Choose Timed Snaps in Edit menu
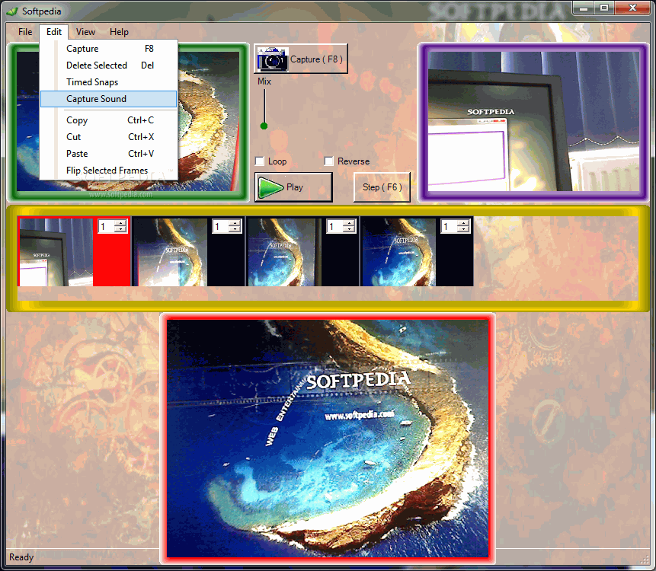Viewport: 656px width, 571px height. (109, 82)
